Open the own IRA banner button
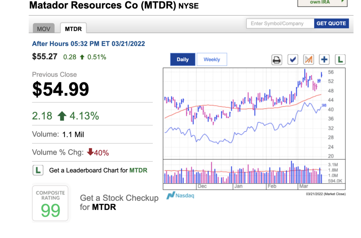Image resolution: width=361 pixels, height=238 pixels. point(322,3)
